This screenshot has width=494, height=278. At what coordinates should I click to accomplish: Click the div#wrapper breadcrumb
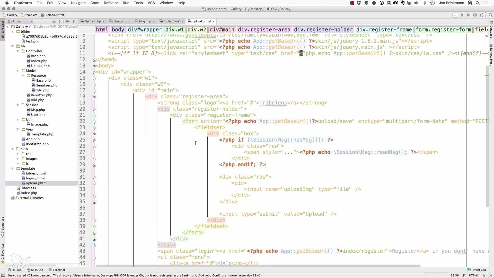[145, 30]
